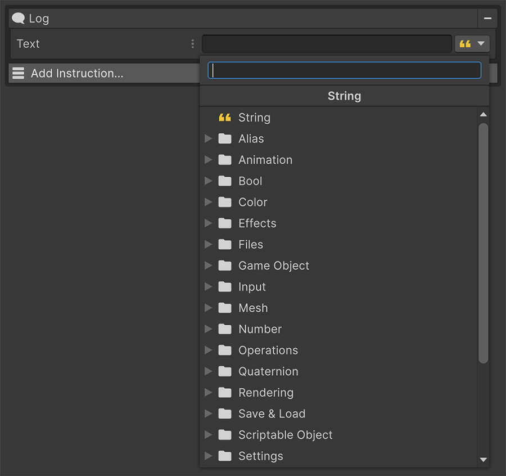Image resolution: width=506 pixels, height=476 pixels.
Task: Click the Log speech bubble icon
Action: point(18,19)
